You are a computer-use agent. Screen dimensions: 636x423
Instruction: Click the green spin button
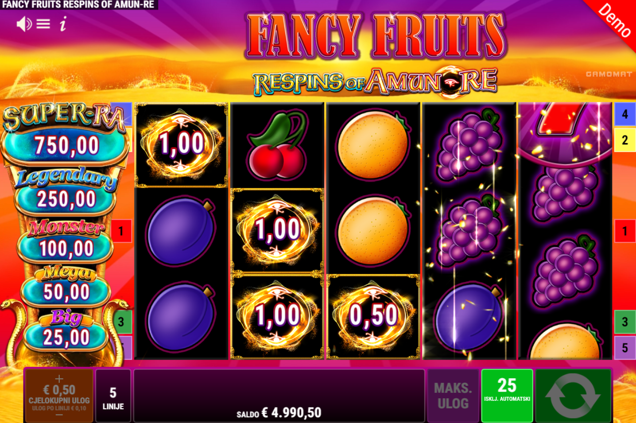click(573, 396)
